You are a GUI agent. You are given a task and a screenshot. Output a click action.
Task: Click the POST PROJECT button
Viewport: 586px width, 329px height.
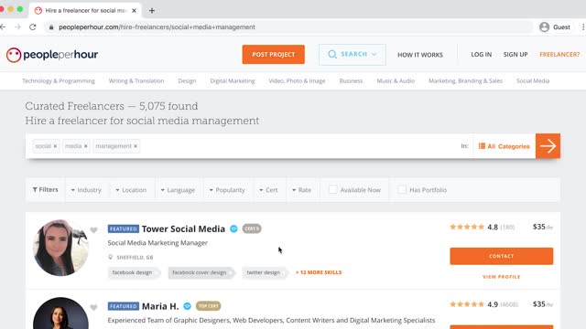(x=273, y=55)
